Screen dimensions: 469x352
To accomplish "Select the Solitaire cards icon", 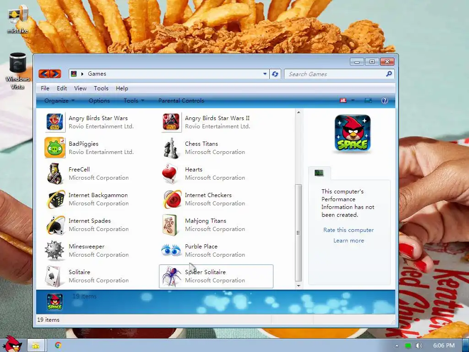I will coord(54,276).
